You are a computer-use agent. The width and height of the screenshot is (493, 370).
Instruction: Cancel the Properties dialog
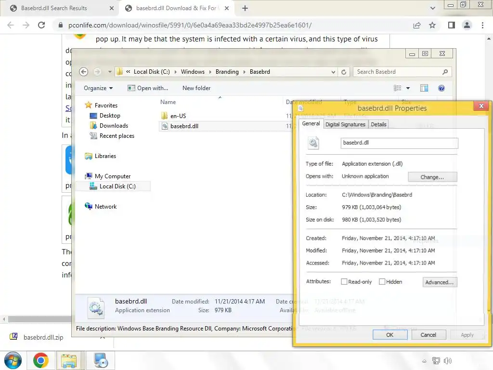pos(428,335)
